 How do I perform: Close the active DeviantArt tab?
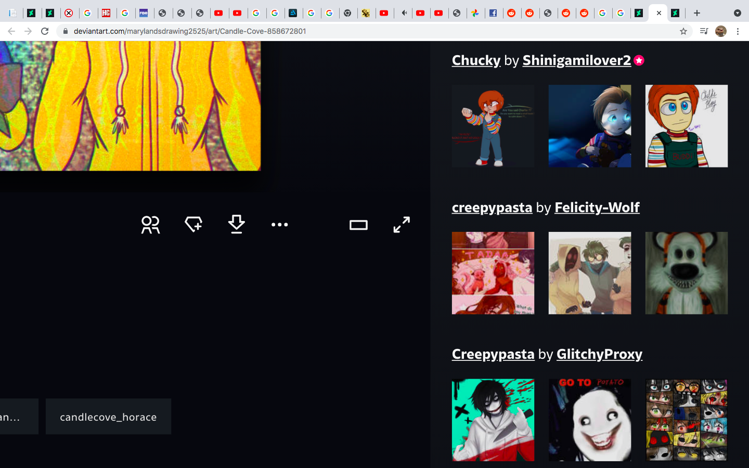coord(659,13)
